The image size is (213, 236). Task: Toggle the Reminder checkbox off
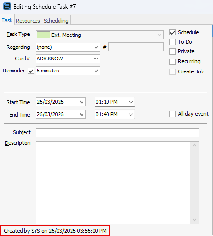pyautogui.click(x=31, y=71)
